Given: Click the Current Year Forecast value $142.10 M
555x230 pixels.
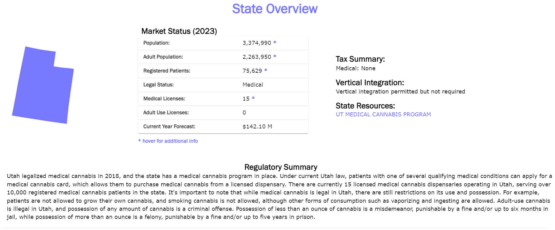Looking at the screenshot, I should pyautogui.click(x=257, y=127).
